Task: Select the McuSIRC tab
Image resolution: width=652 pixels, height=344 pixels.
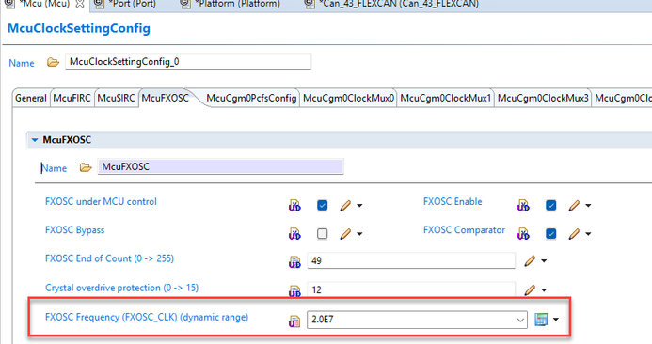Action: (116, 98)
